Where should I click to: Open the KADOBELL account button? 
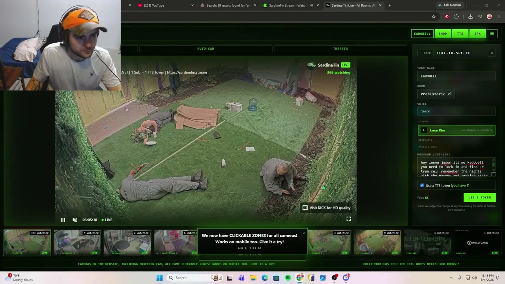coord(422,34)
